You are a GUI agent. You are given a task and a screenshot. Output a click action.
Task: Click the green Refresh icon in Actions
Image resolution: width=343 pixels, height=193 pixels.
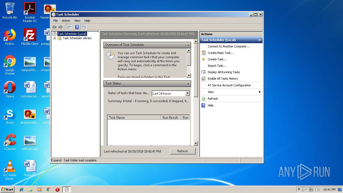pyautogui.click(x=204, y=99)
